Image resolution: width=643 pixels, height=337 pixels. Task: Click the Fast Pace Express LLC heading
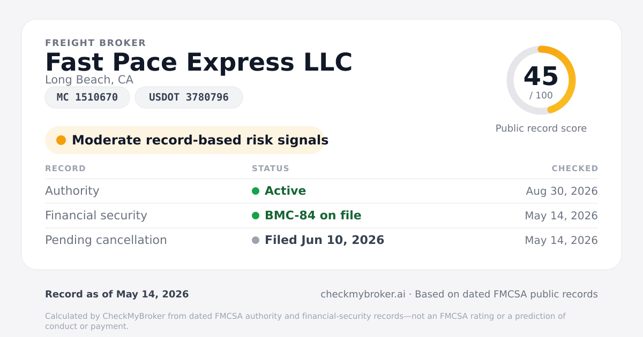point(199,62)
